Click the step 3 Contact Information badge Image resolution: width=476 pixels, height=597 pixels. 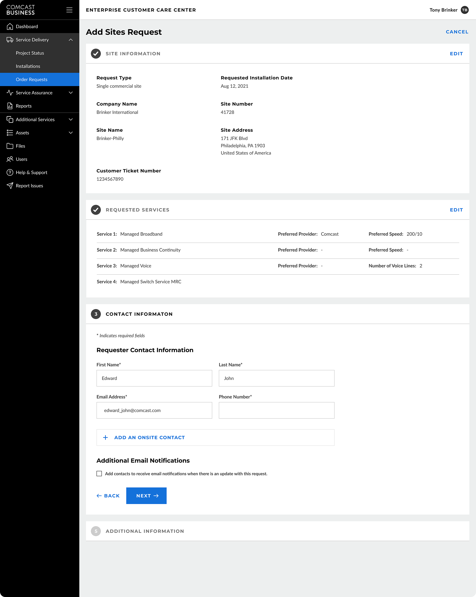click(96, 314)
